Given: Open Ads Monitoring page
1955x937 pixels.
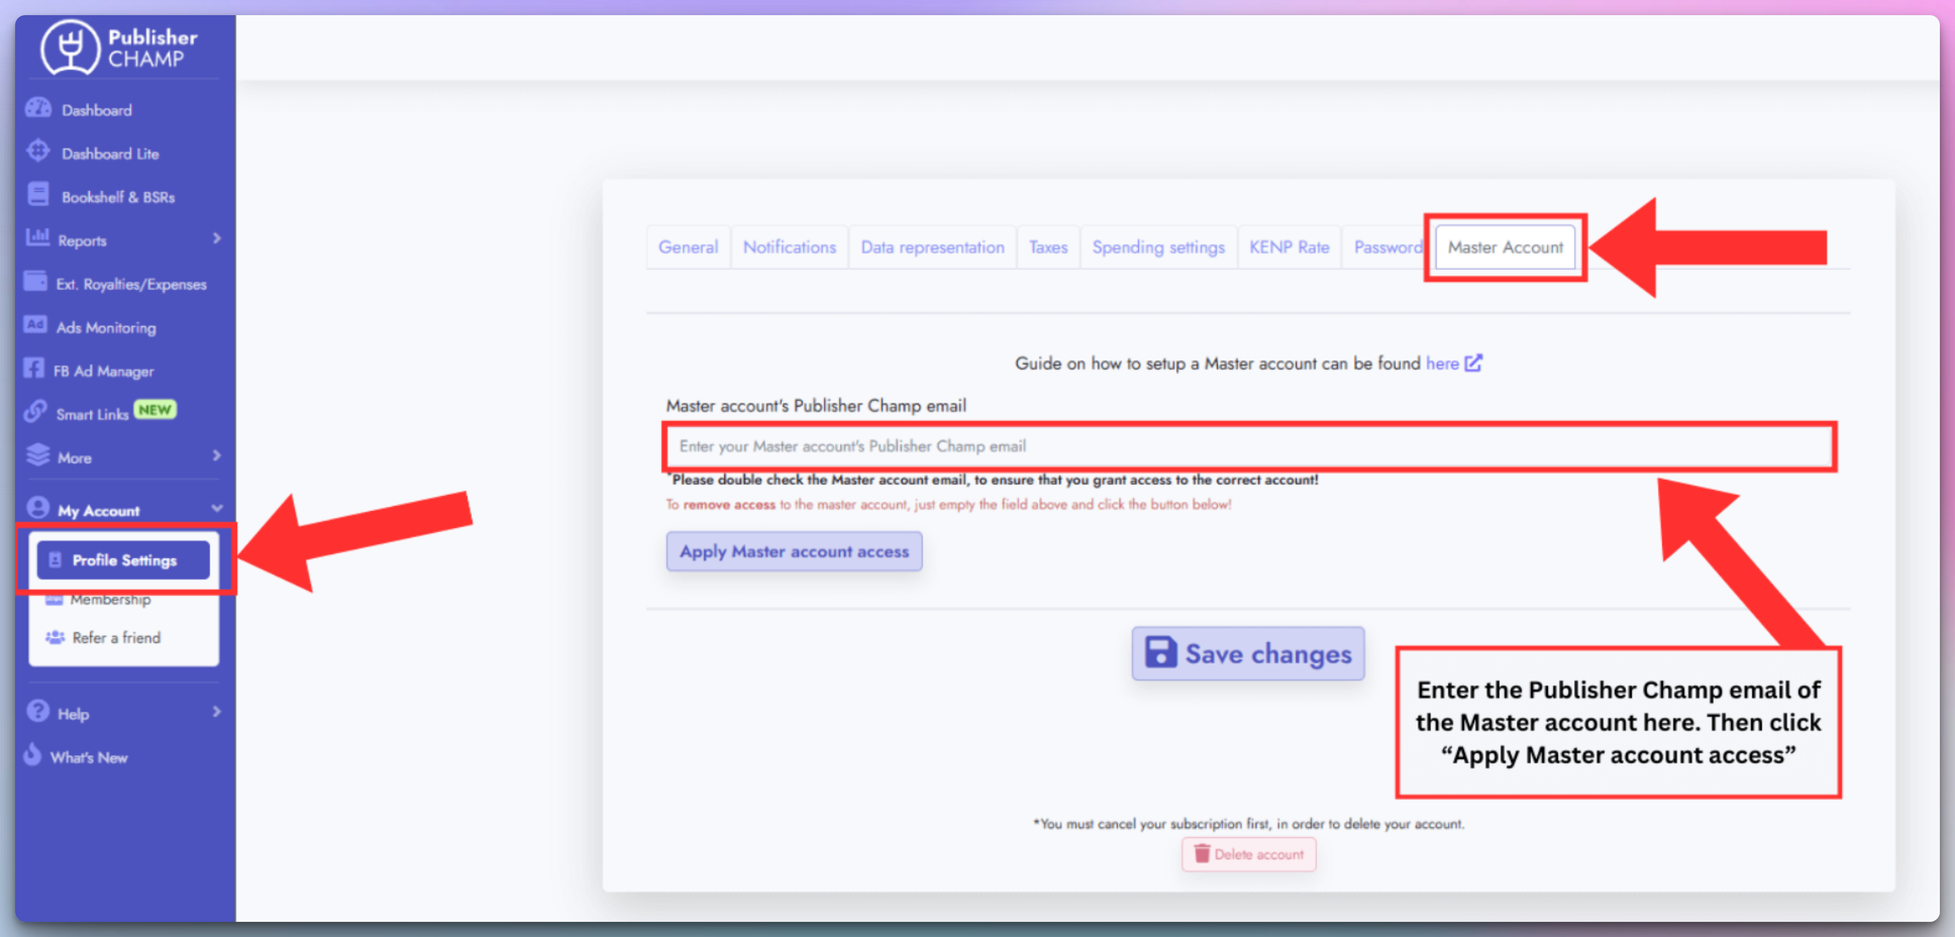Looking at the screenshot, I should (106, 328).
